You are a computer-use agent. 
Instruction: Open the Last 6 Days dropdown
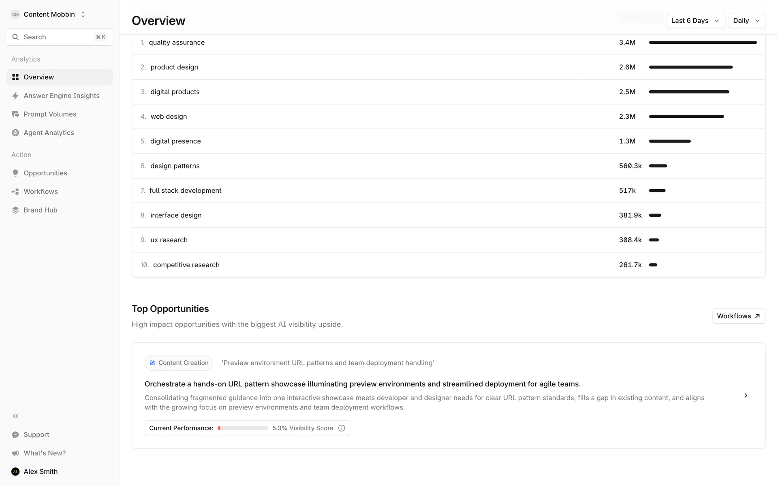pos(695,21)
